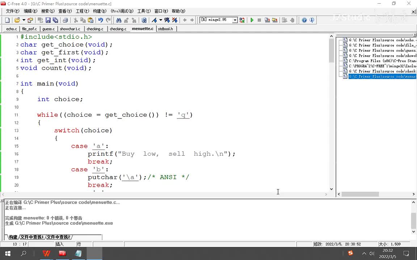Open the 查看(V) menu
The width and height of the screenshot is (417, 260).
(65, 11)
